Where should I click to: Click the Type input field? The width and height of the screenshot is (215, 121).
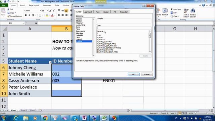[x=124, y=28]
